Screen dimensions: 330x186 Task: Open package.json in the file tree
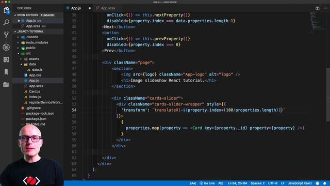[36, 119]
